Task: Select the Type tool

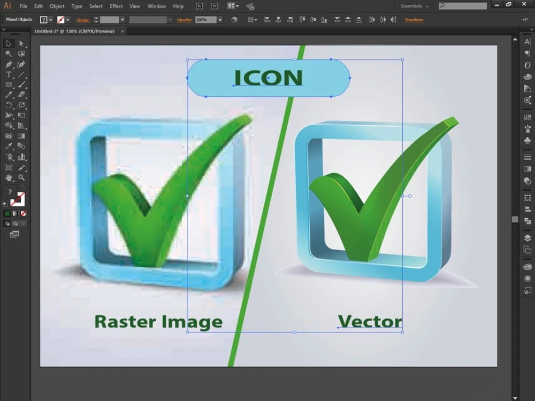Action: (x=9, y=75)
